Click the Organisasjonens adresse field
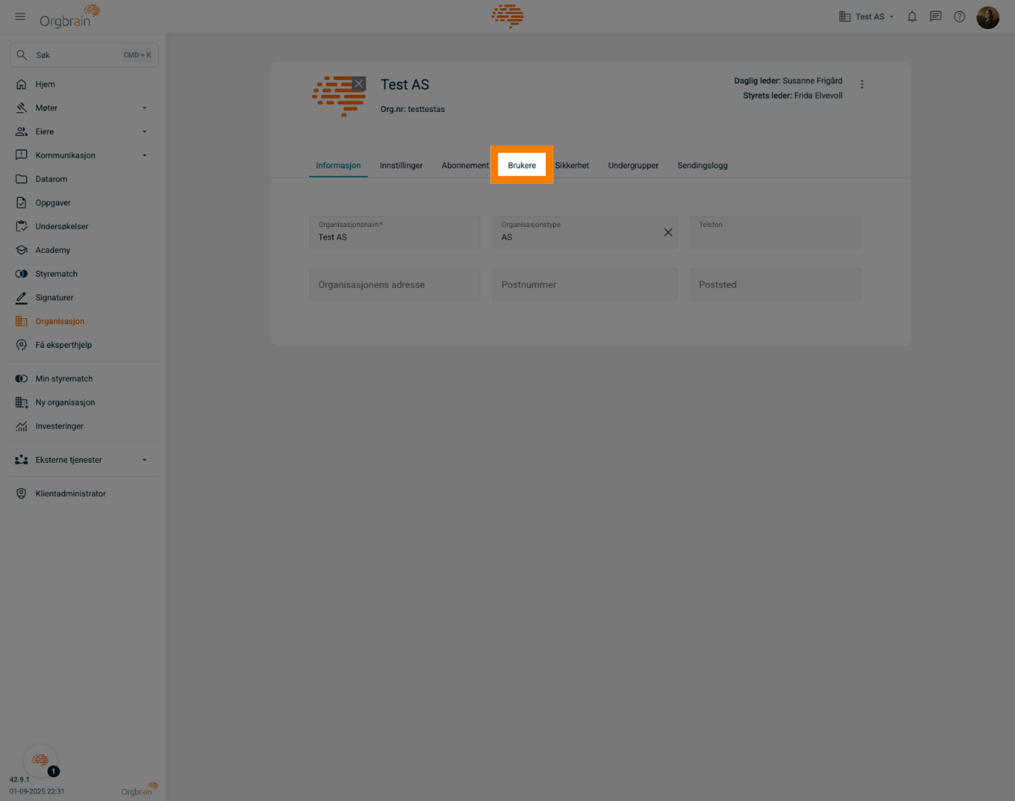The width and height of the screenshot is (1015, 801). (394, 285)
